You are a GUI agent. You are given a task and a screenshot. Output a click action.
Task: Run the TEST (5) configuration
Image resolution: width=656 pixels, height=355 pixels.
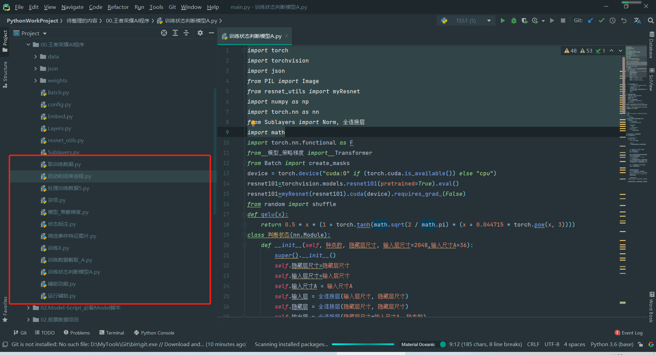503,21
